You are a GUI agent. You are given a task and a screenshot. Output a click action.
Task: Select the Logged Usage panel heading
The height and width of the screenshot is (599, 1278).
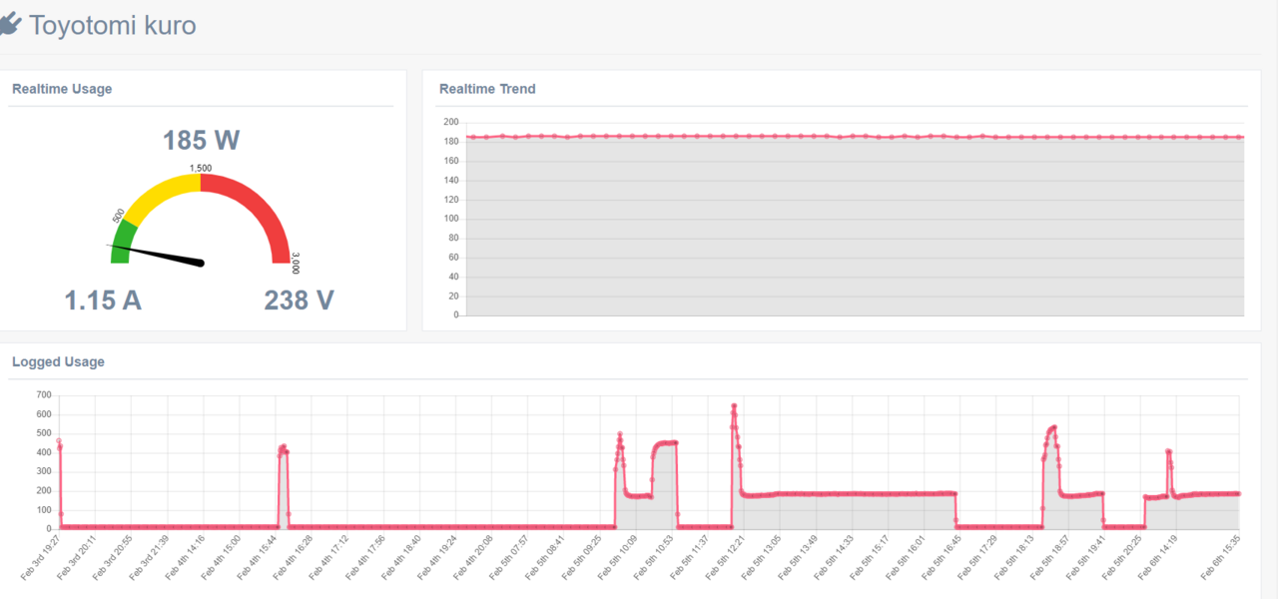pyautogui.click(x=58, y=361)
